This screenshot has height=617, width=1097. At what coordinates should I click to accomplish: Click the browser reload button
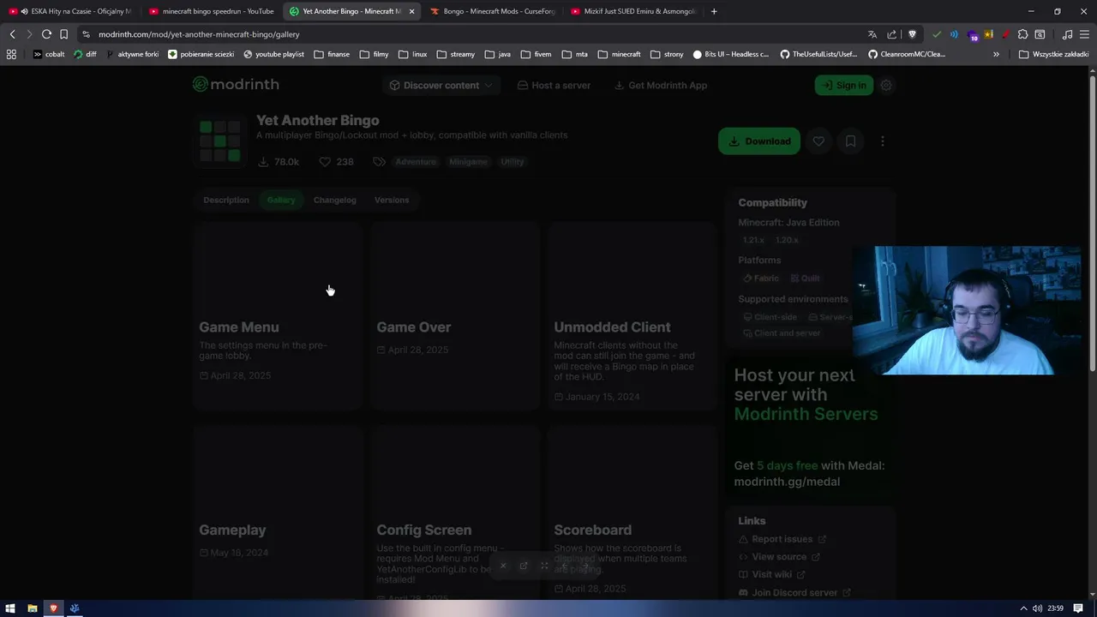coord(46,34)
